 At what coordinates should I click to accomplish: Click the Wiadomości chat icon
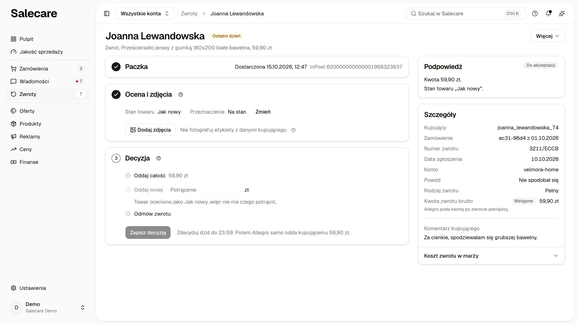point(14,81)
